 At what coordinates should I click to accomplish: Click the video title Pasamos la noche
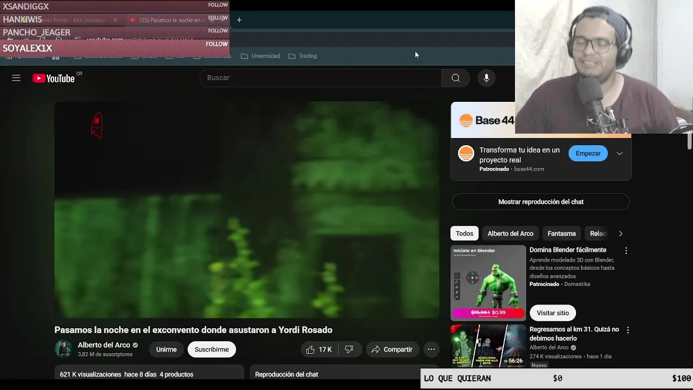point(193,330)
